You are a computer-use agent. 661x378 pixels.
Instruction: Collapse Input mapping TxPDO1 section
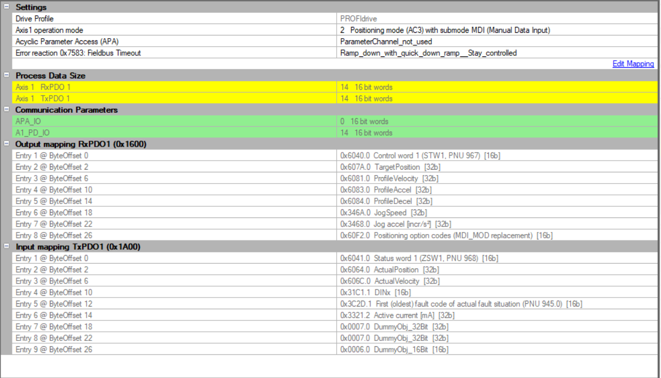(6, 246)
